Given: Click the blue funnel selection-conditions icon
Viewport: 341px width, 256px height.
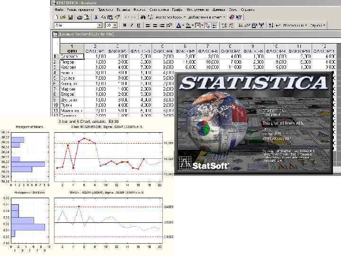Looking at the screenshot, I should (261, 25).
